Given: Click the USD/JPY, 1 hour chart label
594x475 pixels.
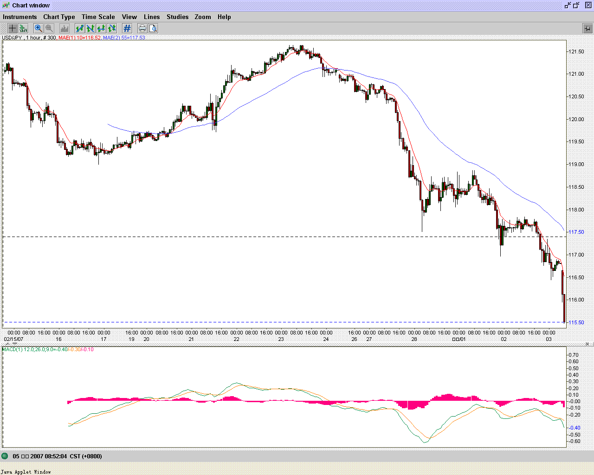Looking at the screenshot, I should pyautogui.click(x=29, y=38).
